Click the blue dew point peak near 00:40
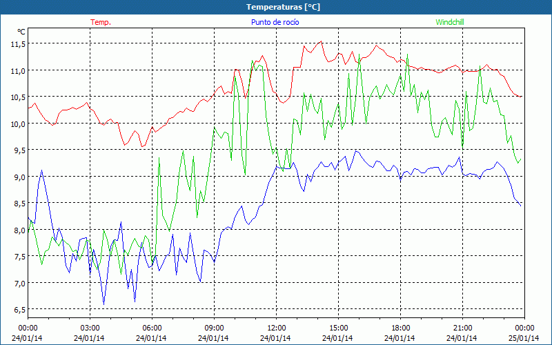The image size is (552, 345). pyautogui.click(x=41, y=170)
